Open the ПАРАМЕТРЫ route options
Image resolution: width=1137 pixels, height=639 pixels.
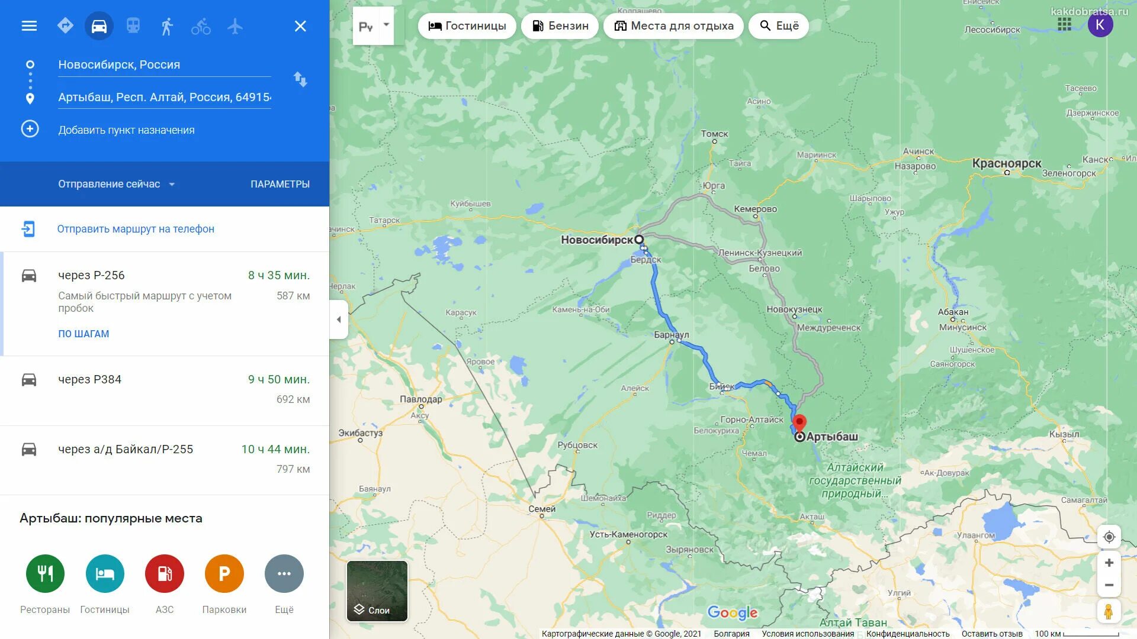(x=280, y=184)
